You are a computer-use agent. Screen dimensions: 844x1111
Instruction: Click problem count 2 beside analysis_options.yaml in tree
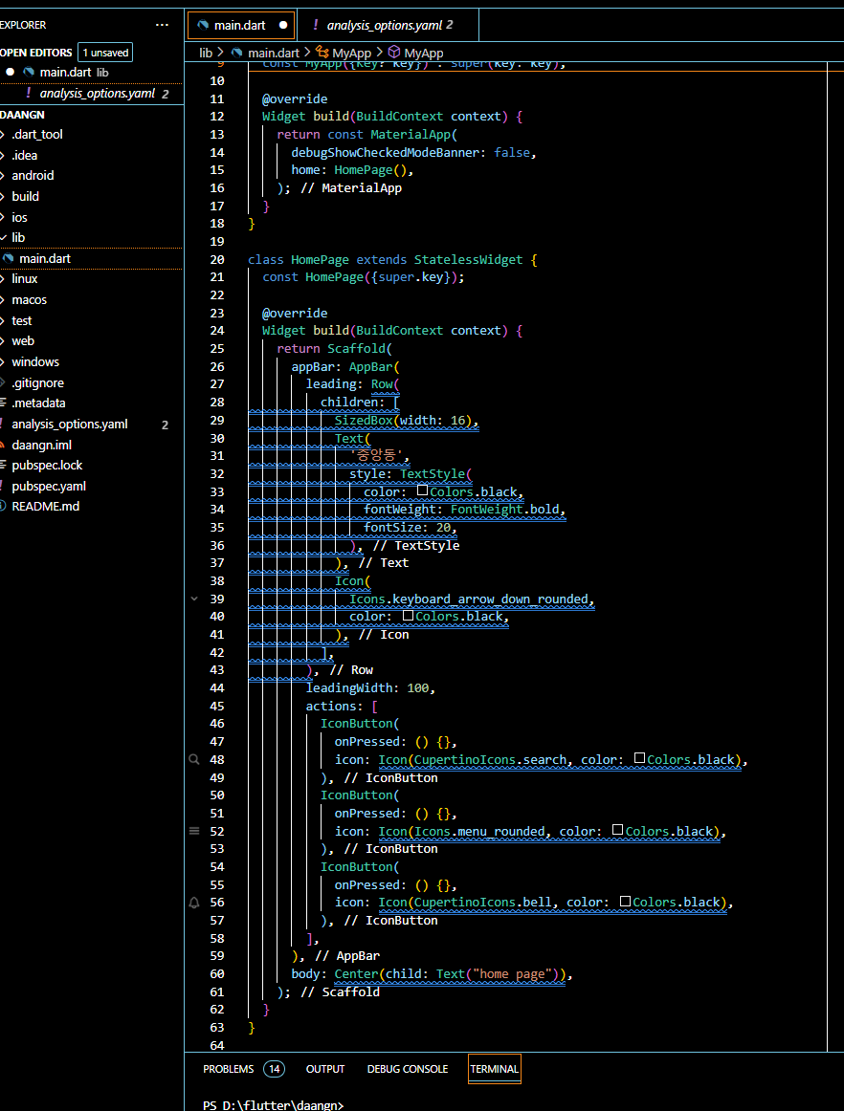(x=166, y=425)
